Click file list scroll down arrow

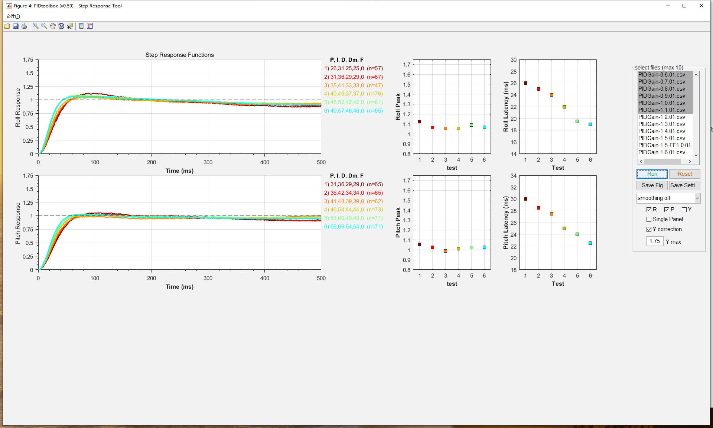point(696,155)
